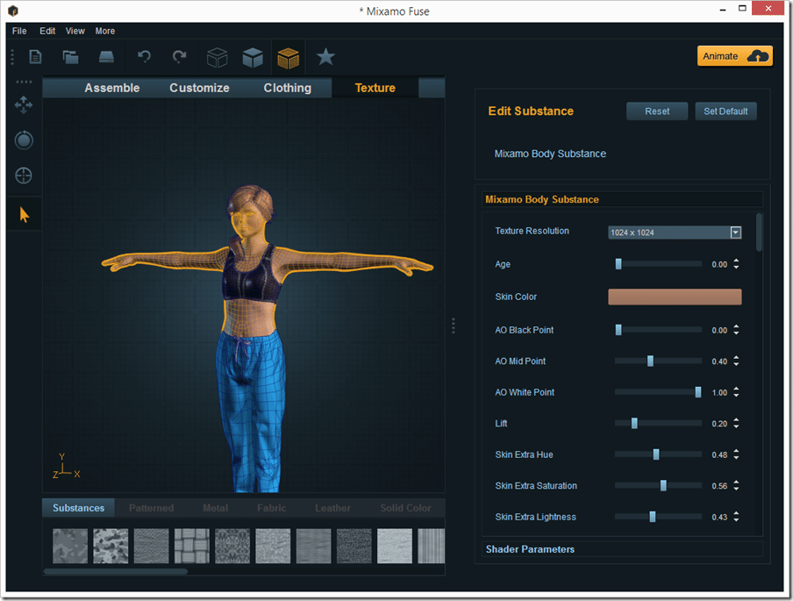Viewport: 793px width, 601px height.
Task: Click the Skin Extra Hue slider
Action: click(x=658, y=454)
